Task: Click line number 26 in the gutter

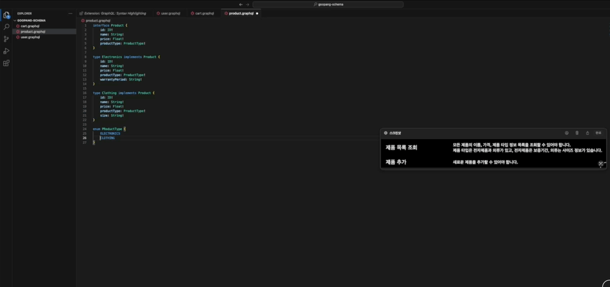Action: [x=85, y=138]
